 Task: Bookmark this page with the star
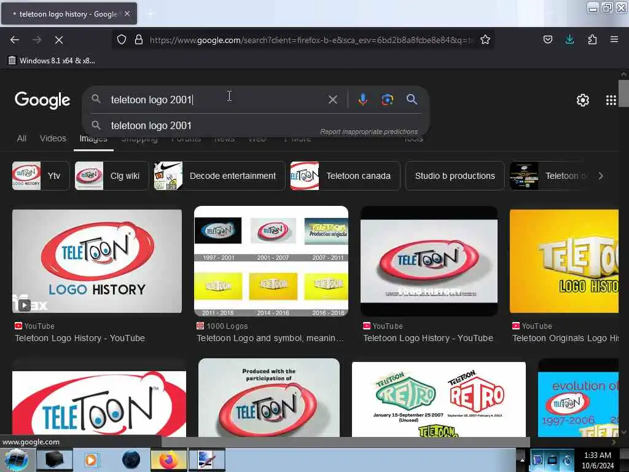(485, 39)
